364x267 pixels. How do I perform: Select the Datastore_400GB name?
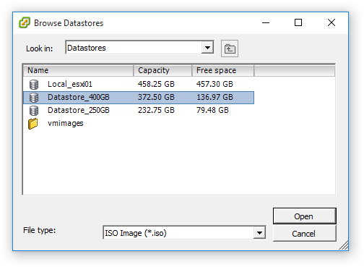point(79,97)
